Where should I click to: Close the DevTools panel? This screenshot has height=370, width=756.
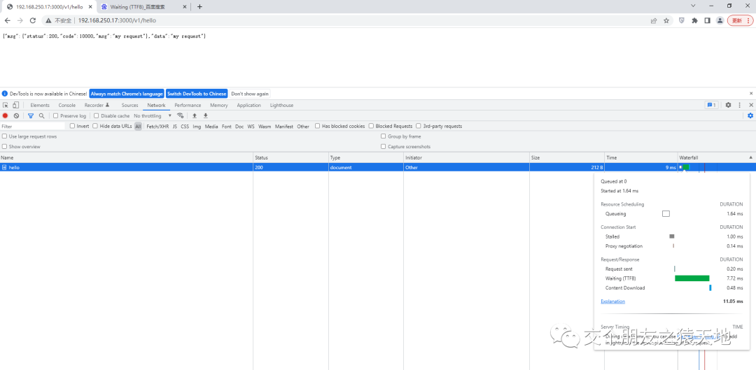(750, 105)
